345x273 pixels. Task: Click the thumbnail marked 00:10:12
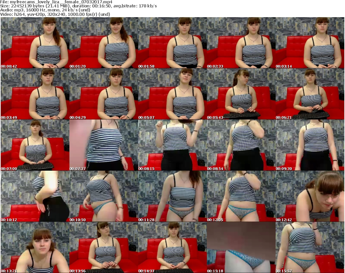coord(35,196)
